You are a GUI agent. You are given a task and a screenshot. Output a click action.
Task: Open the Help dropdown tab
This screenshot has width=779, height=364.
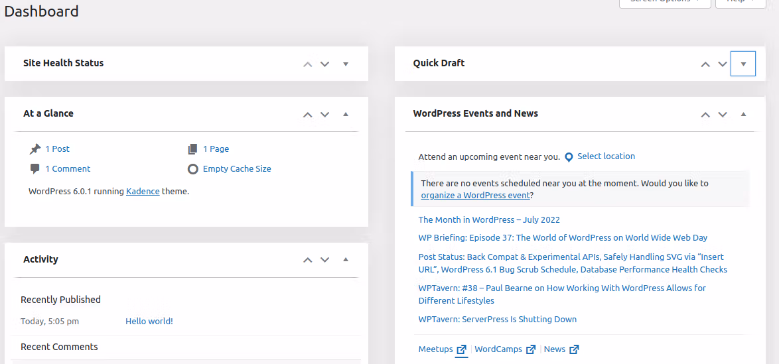pyautogui.click(x=741, y=3)
